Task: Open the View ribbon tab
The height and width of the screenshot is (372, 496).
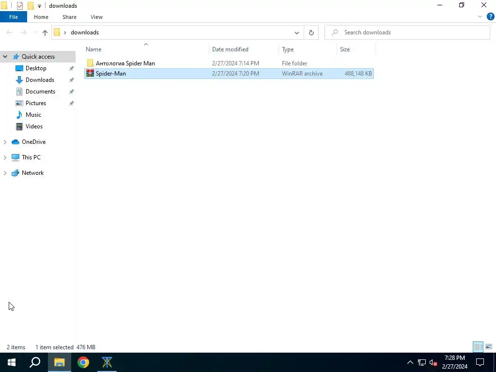Action: pos(96,17)
